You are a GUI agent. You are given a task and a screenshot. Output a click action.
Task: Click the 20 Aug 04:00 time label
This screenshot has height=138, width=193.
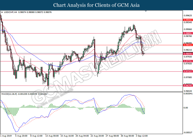point(82,136)
